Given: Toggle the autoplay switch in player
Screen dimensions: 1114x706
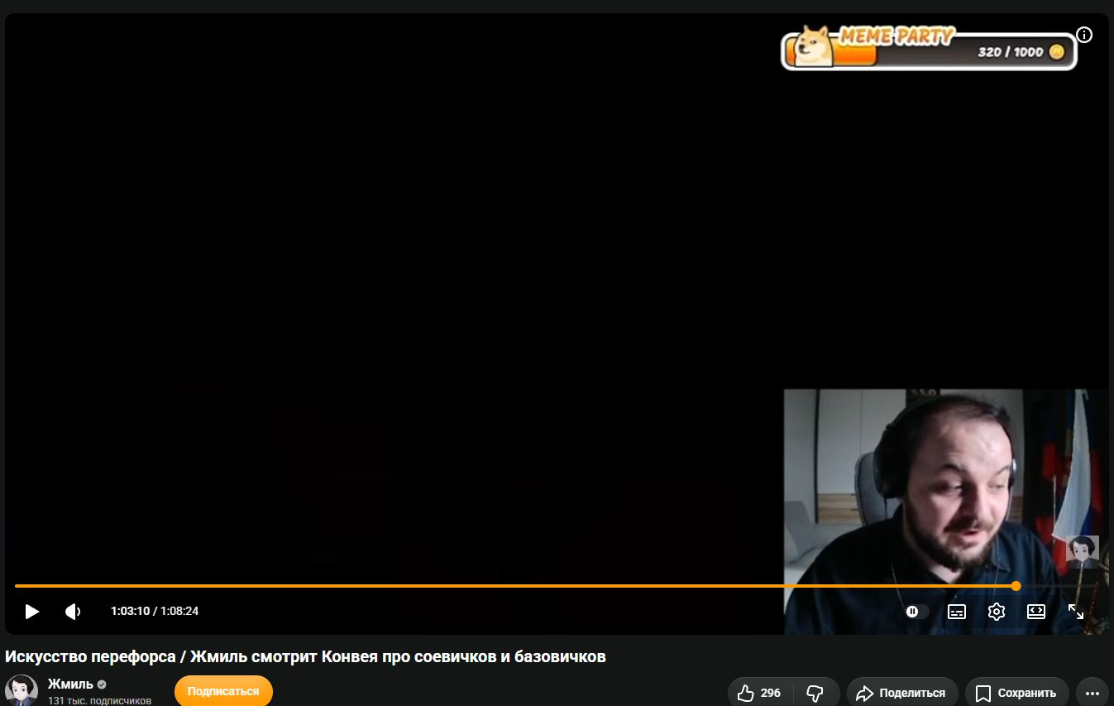Looking at the screenshot, I should click(916, 612).
